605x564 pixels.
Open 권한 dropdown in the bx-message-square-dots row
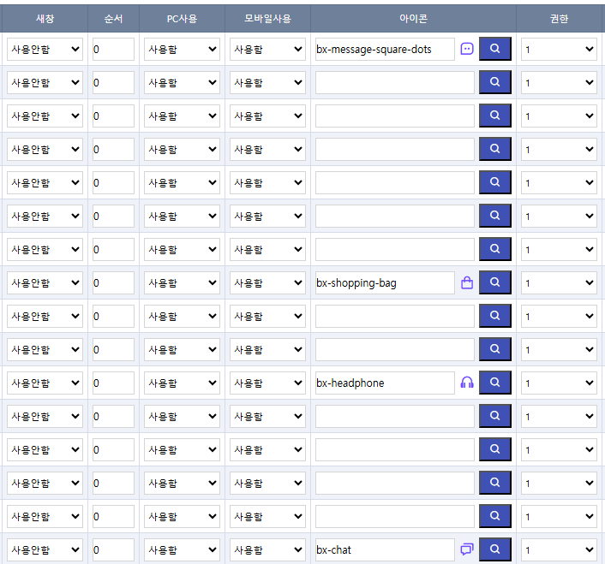559,50
